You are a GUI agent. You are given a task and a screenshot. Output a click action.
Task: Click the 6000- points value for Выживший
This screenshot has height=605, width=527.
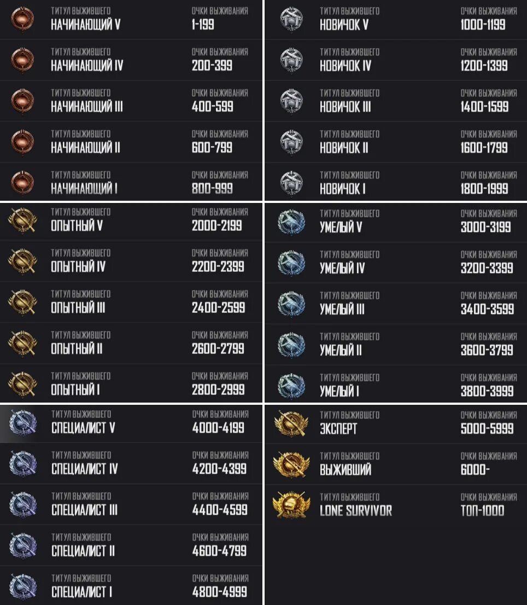(x=475, y=469)
